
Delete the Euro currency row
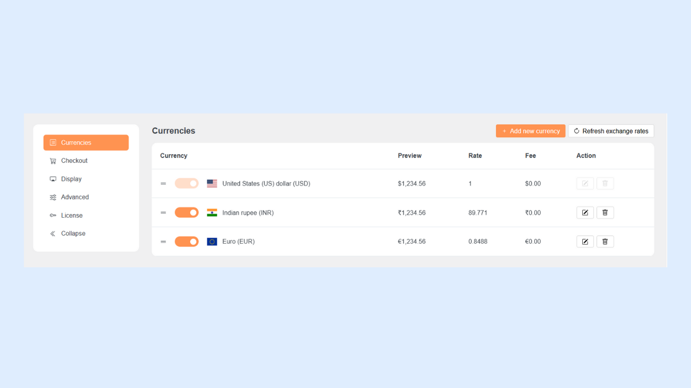click(x=605, y=241)
